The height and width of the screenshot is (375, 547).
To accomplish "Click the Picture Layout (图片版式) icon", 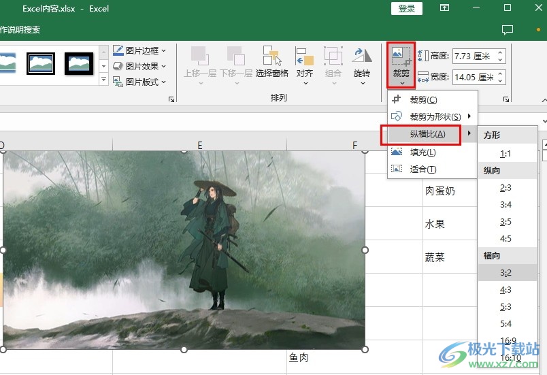I will pos(118,82).
